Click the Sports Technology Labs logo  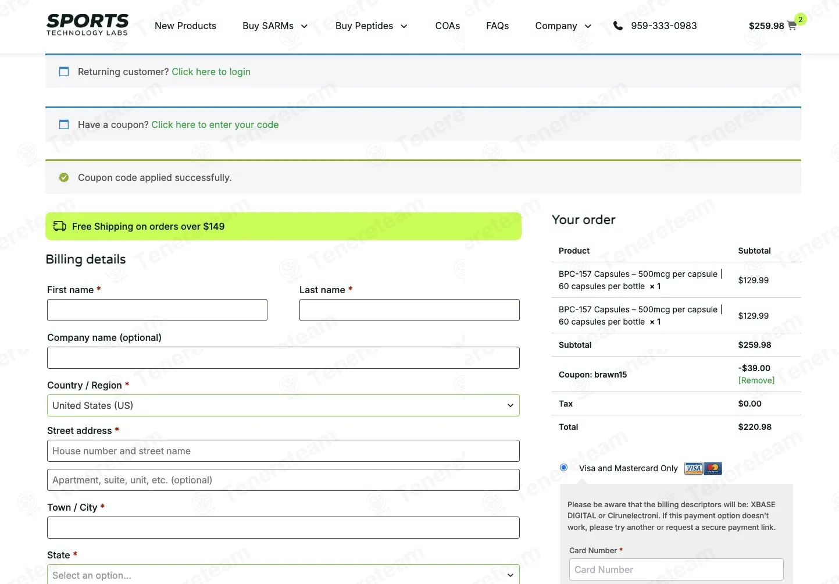coord(87,25)
